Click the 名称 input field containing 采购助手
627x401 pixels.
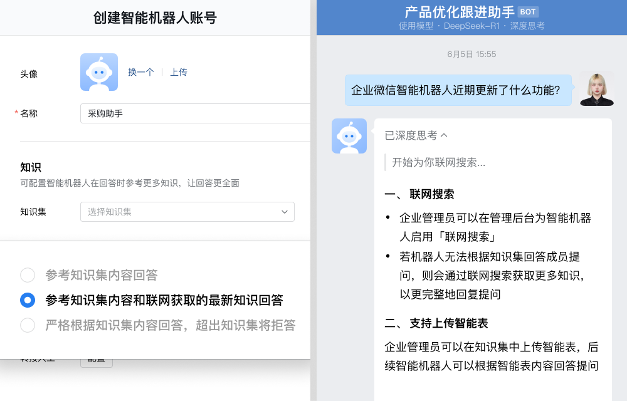click(195, 113)
